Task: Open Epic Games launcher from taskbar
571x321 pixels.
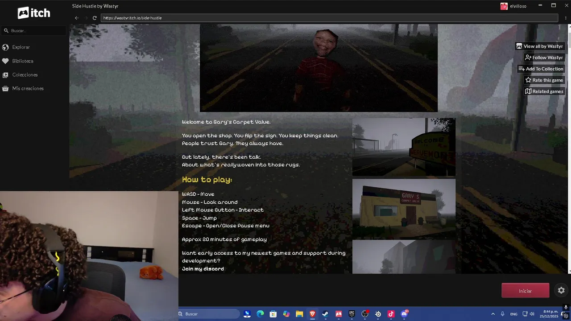Action: coord(352,314)
